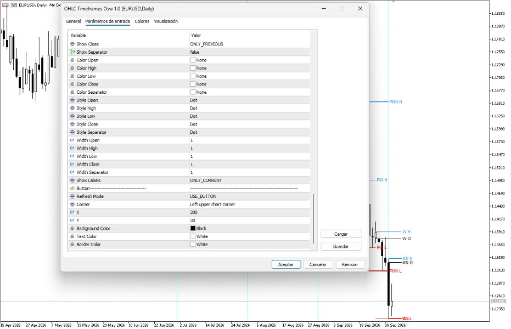Viewport: 511px width, 329px height.
Task: Open the Style High Dot value
Action: click(249, 108)
